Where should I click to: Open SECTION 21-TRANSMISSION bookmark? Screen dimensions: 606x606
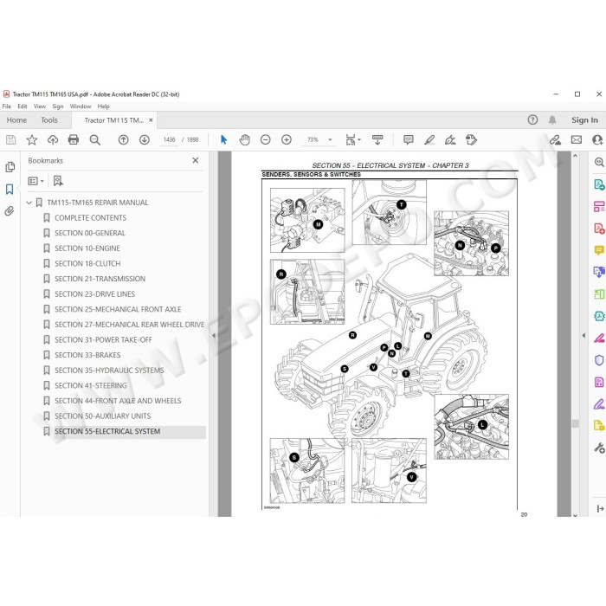click(100, 279)
